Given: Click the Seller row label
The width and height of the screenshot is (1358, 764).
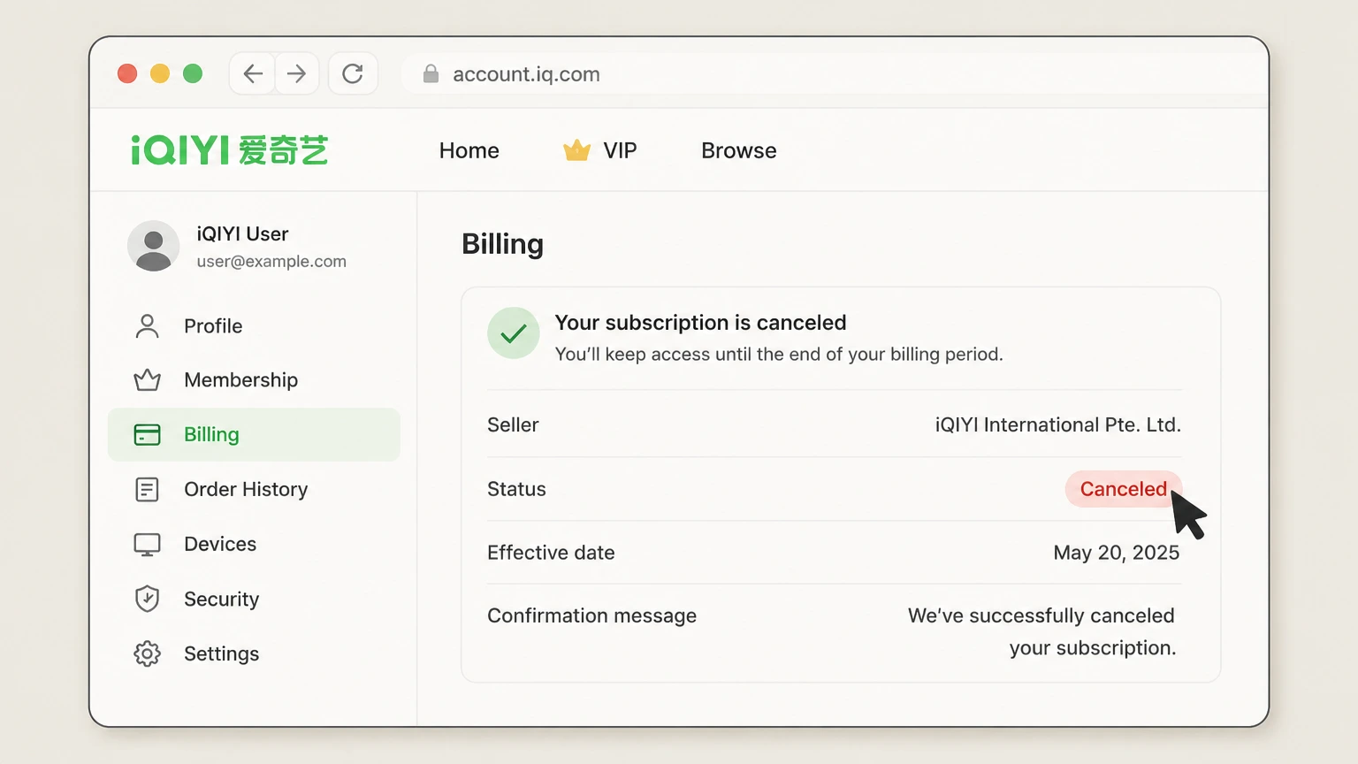Looking at the screenshot, I should [x=513, y=425].
